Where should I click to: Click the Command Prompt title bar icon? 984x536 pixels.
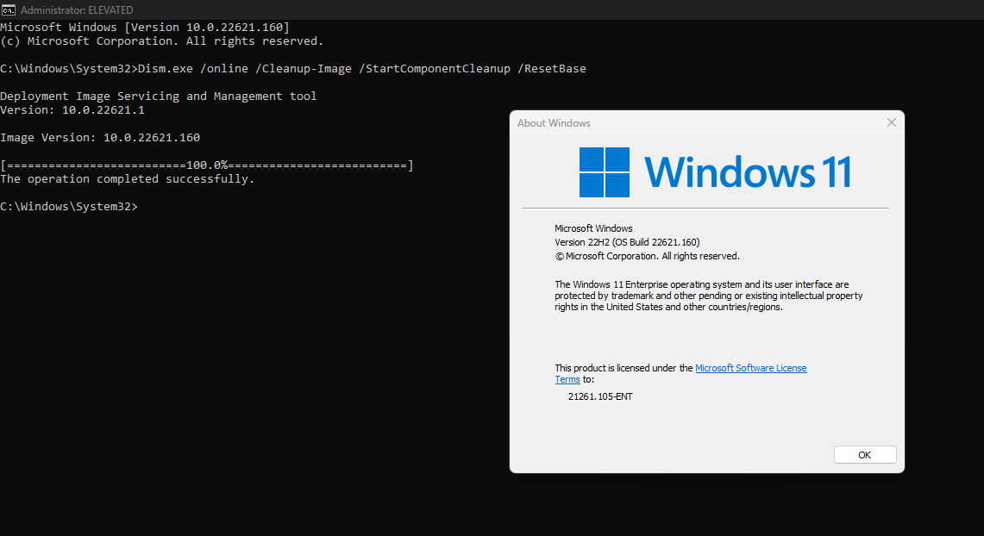click(8, 10)
